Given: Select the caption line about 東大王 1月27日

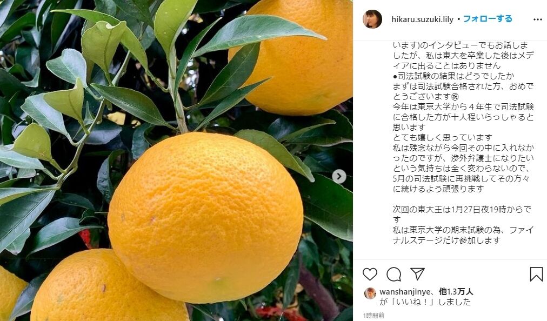Looking at the screenshot, I should coord(462,209).
